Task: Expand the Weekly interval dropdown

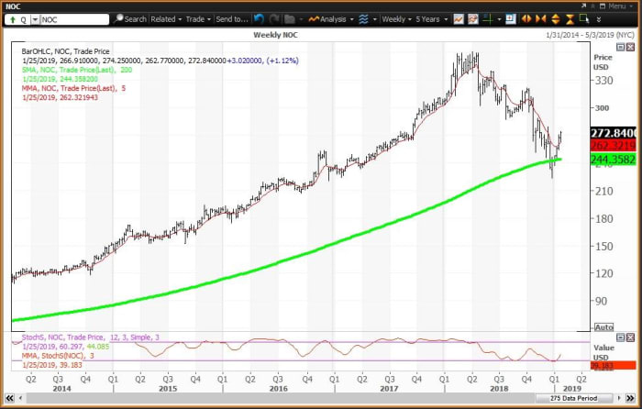Action: click(x=398, y=18)
